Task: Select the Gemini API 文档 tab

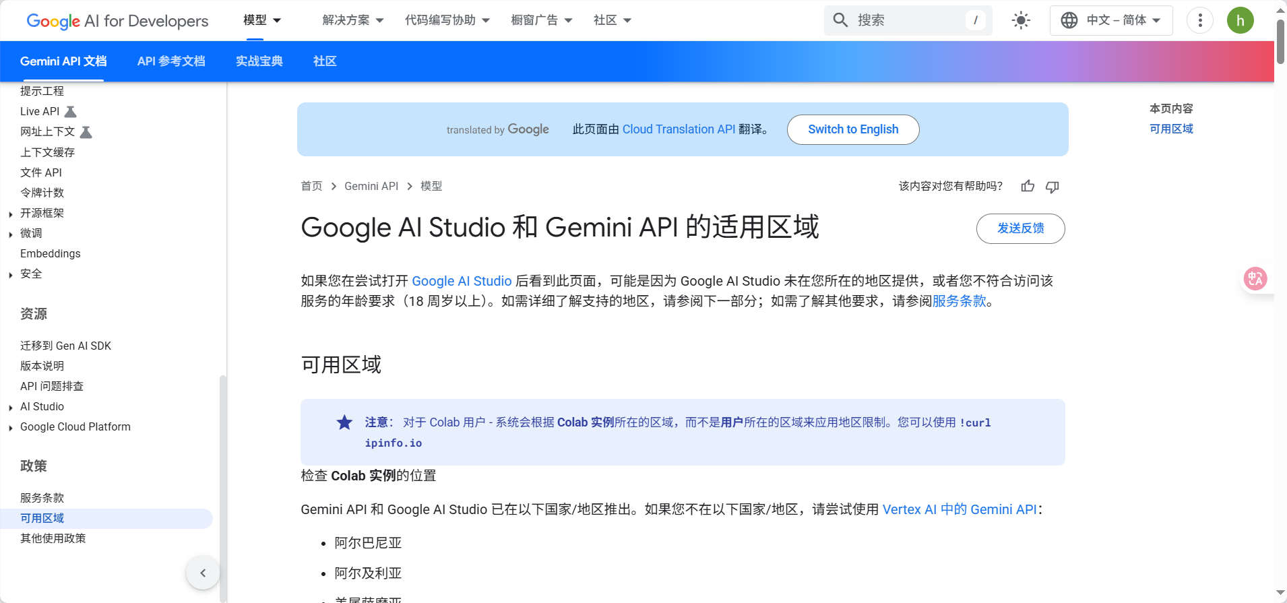Action: point(63,61)
